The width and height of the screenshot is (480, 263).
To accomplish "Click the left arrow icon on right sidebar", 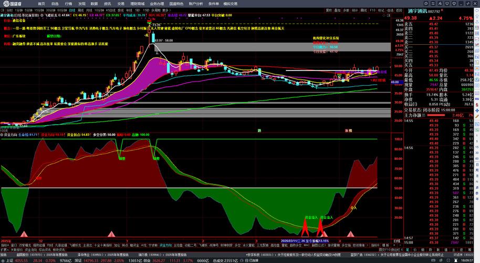I will tap(477, 10).
